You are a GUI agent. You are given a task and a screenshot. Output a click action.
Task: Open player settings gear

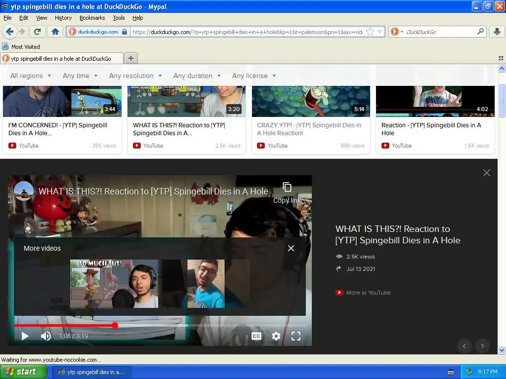276,336
